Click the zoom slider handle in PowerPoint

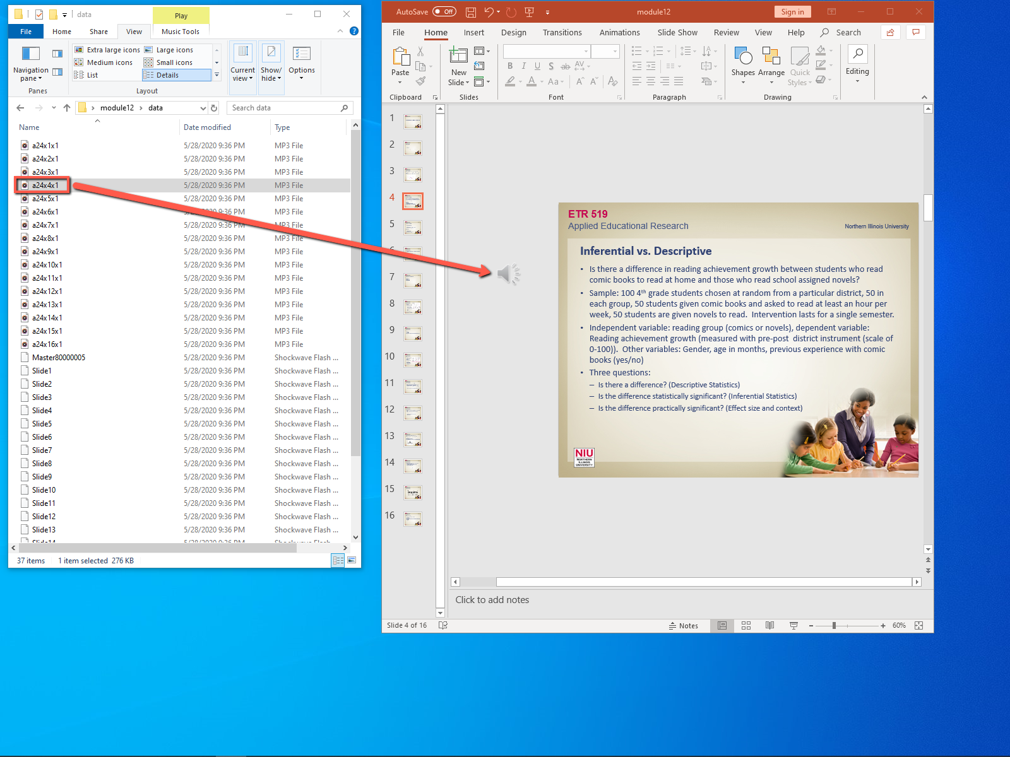pyautogui.click(x=834, y=625)
